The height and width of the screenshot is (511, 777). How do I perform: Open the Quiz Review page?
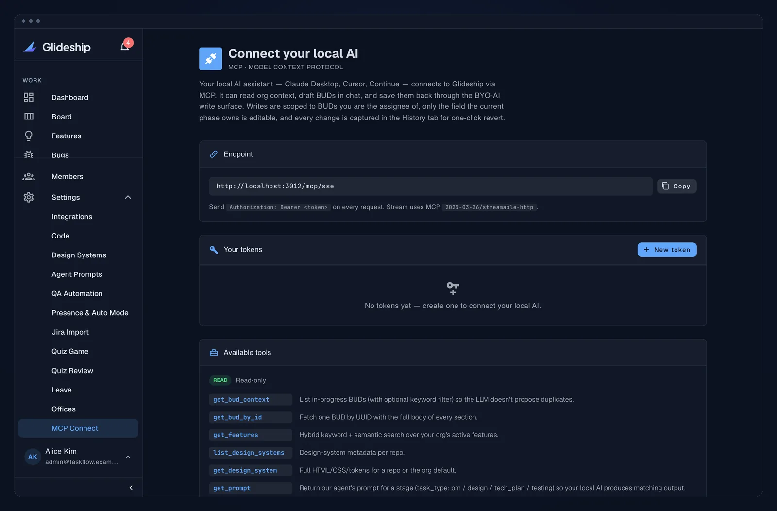[72, 371]
